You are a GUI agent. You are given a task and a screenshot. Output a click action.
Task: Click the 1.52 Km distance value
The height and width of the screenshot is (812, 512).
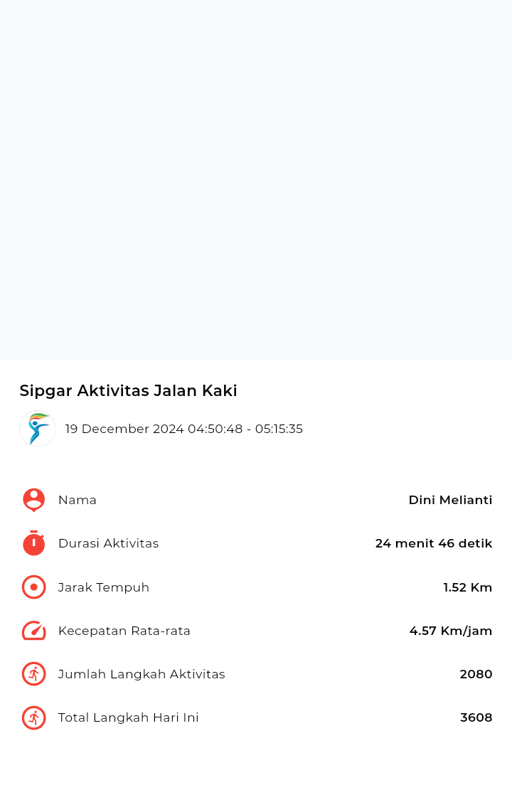[x=467, y=587]
